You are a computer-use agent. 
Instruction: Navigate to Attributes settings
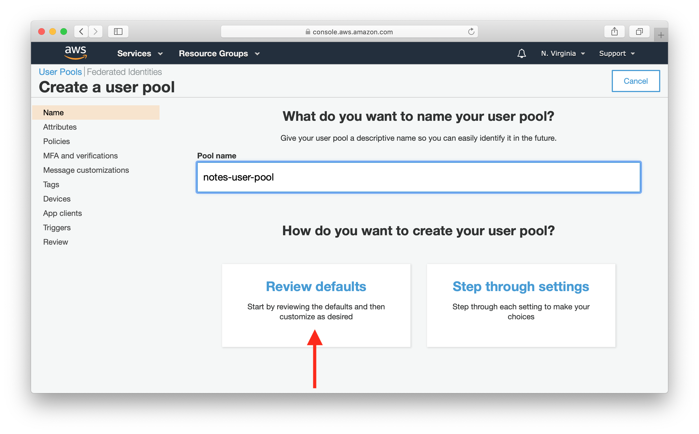pos(60,127)
